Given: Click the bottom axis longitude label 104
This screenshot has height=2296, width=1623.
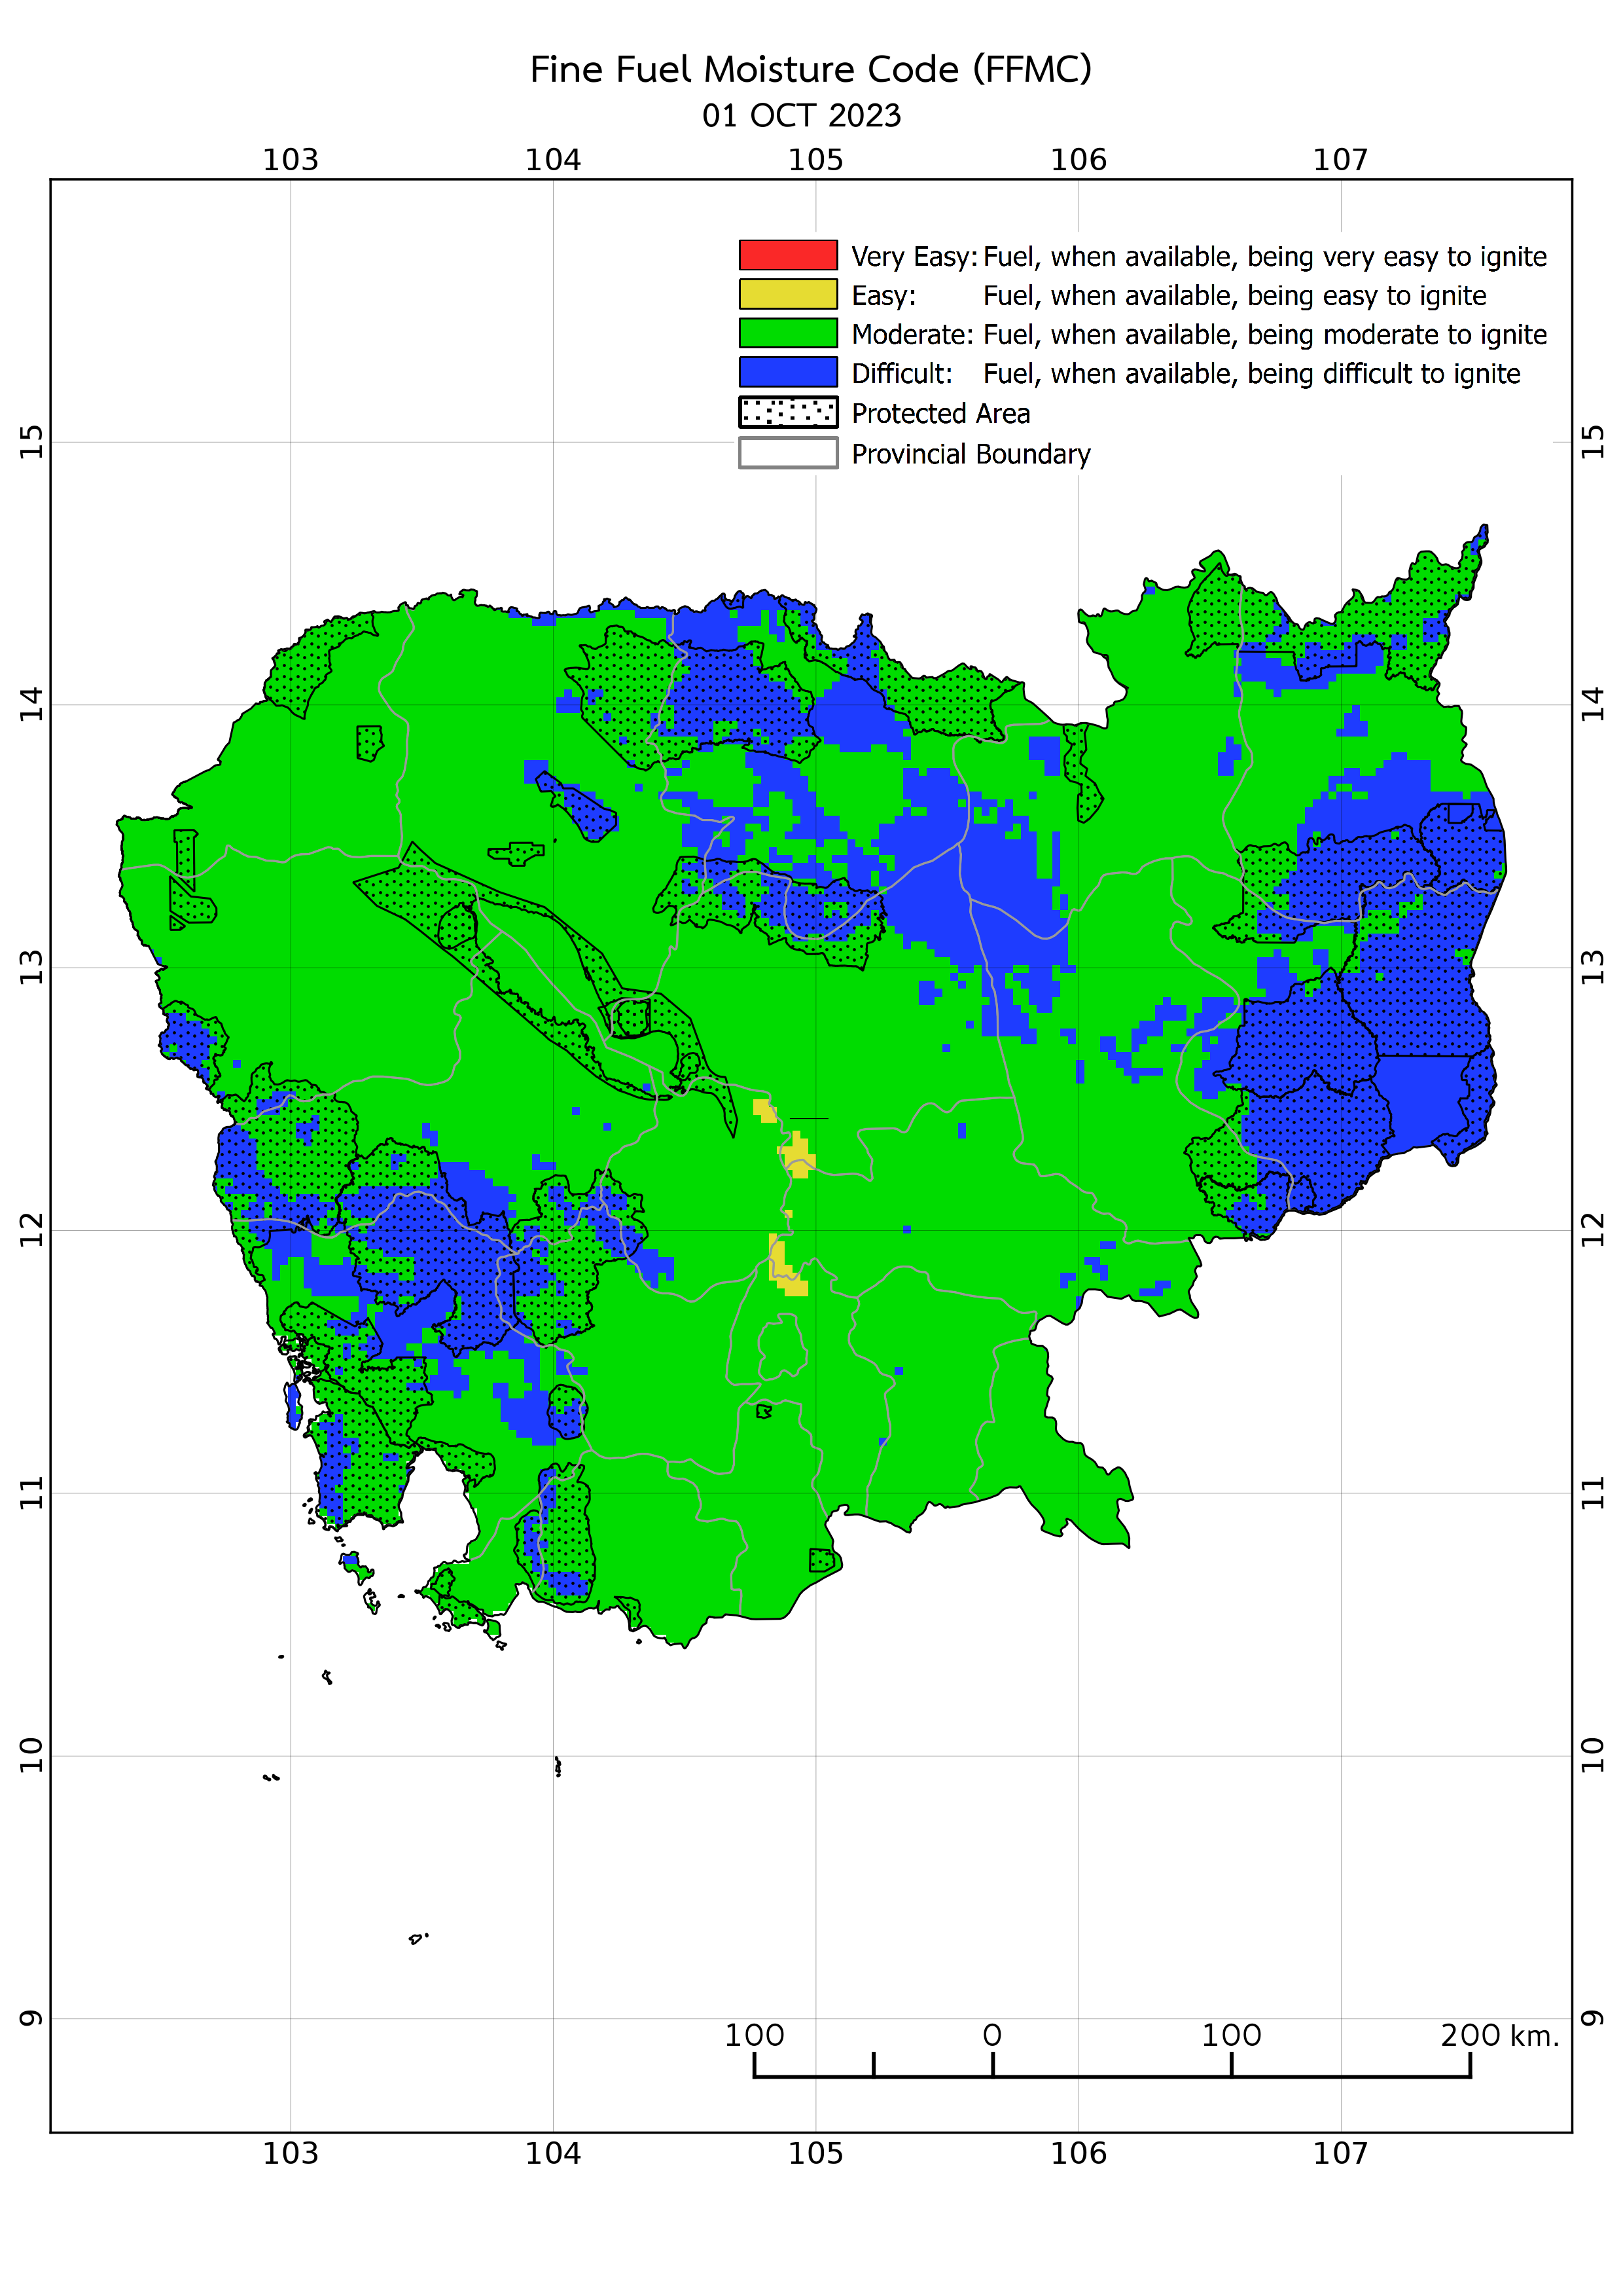Looking at the screenshot, I should (x=552, y=2153).
